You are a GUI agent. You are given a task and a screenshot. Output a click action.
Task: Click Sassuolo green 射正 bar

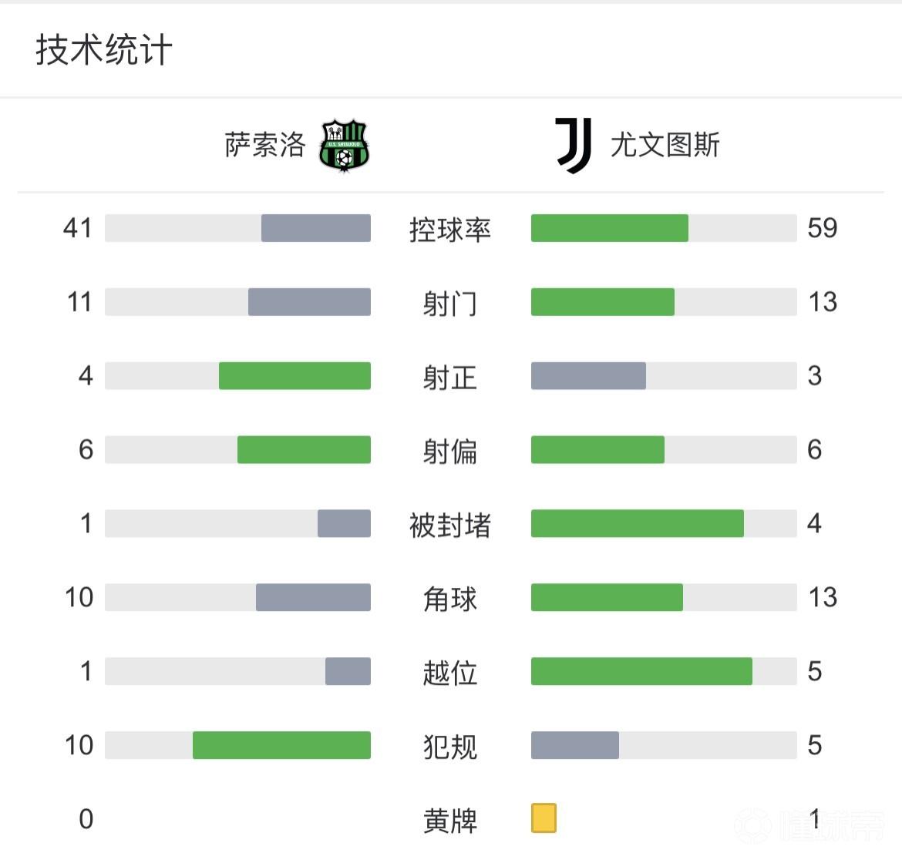point(294,376)
